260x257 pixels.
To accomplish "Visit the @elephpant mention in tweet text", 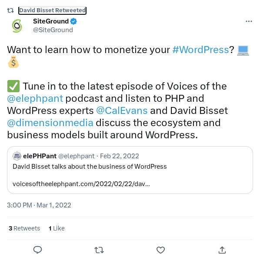I will coord(35,98).
